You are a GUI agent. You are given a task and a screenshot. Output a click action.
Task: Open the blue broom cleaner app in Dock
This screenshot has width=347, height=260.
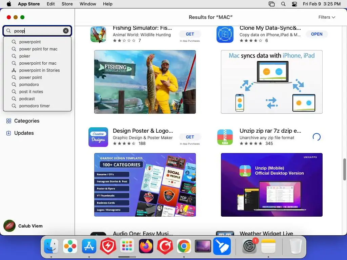point(222,246)
